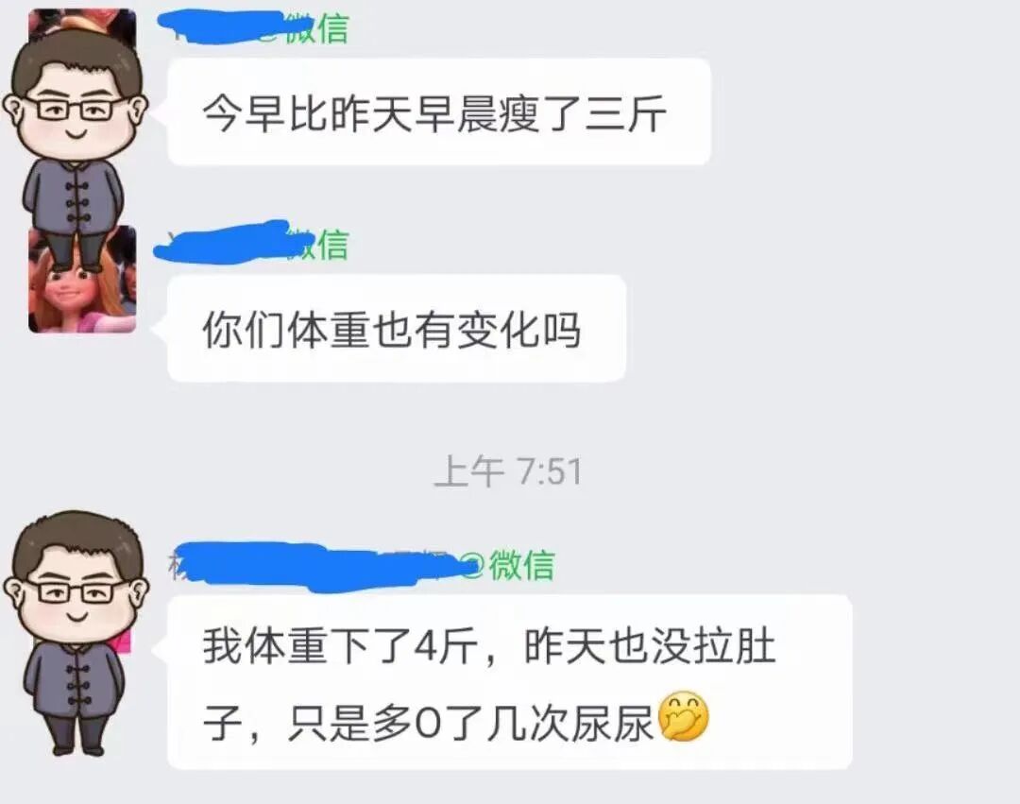The image size is (1020, 804).
Task: Tap the bubble starting with "我体重下了4斤"
Action: 510,682
